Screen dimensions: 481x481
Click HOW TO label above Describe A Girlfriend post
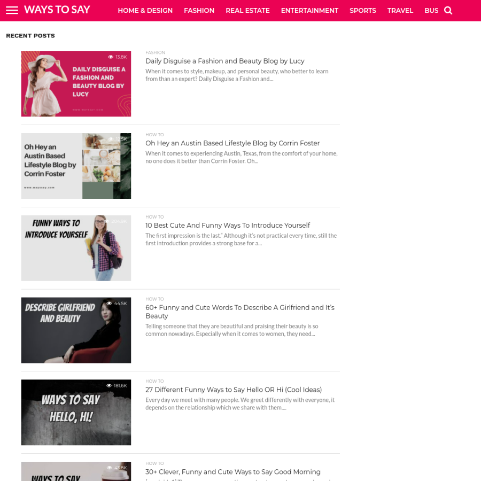(x=154, y=299)
